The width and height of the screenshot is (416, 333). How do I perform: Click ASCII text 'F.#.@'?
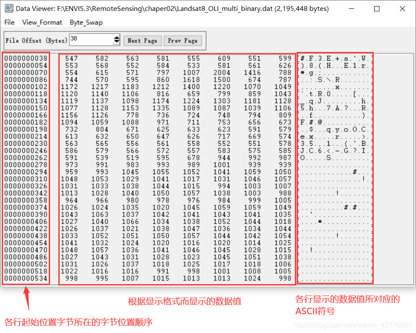(311, 122)
